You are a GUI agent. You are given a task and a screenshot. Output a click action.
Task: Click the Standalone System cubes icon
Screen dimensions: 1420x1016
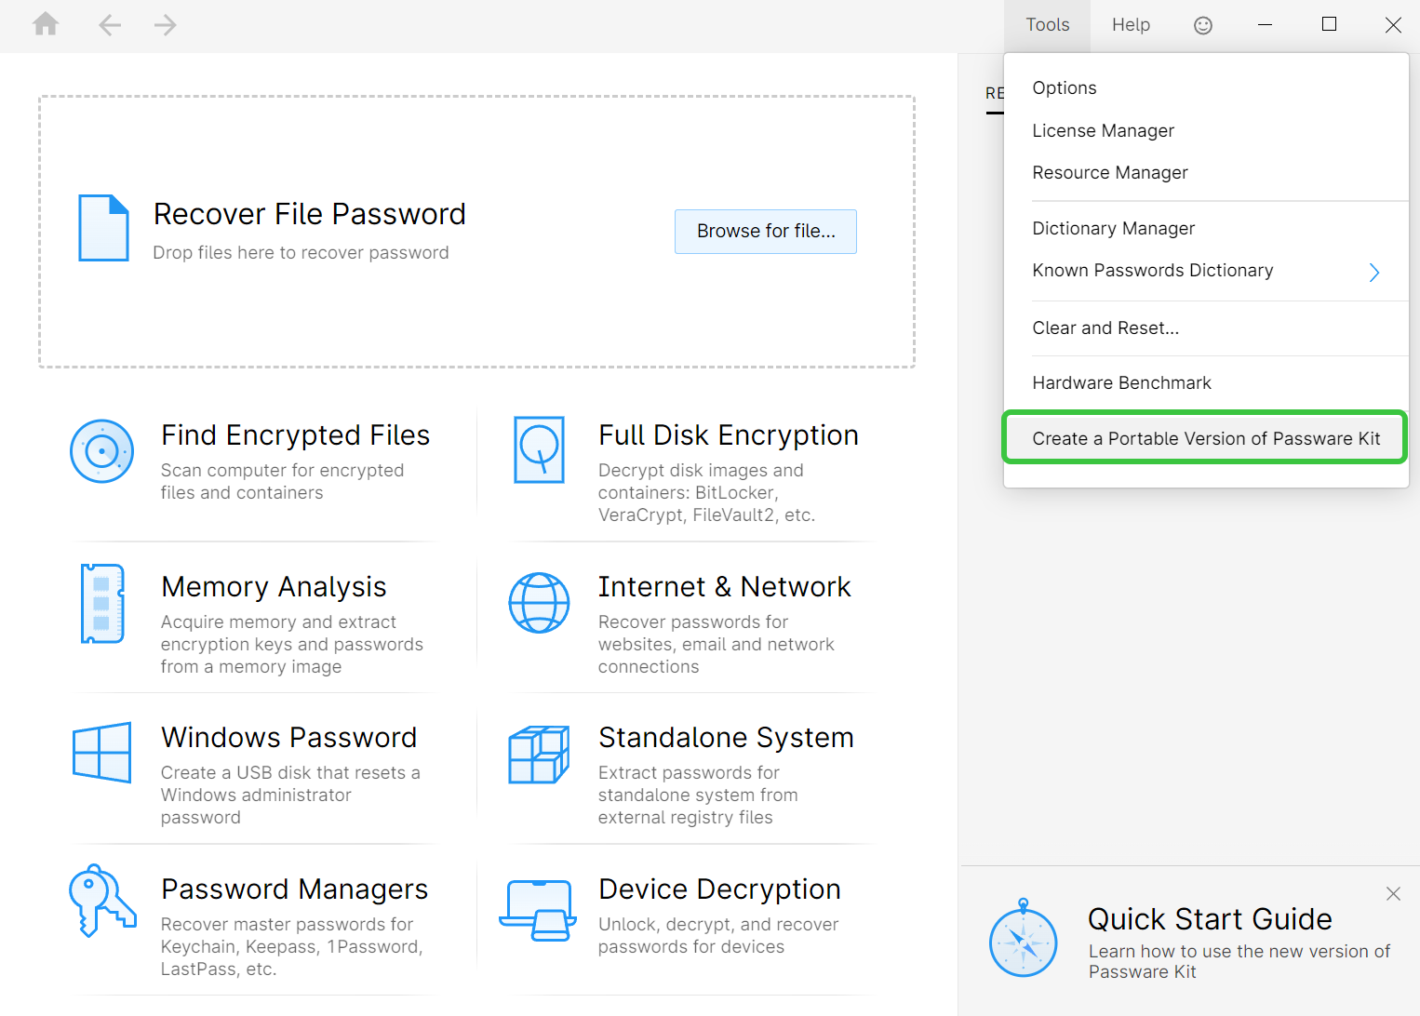pyautogui.click(x=539, y=755)
